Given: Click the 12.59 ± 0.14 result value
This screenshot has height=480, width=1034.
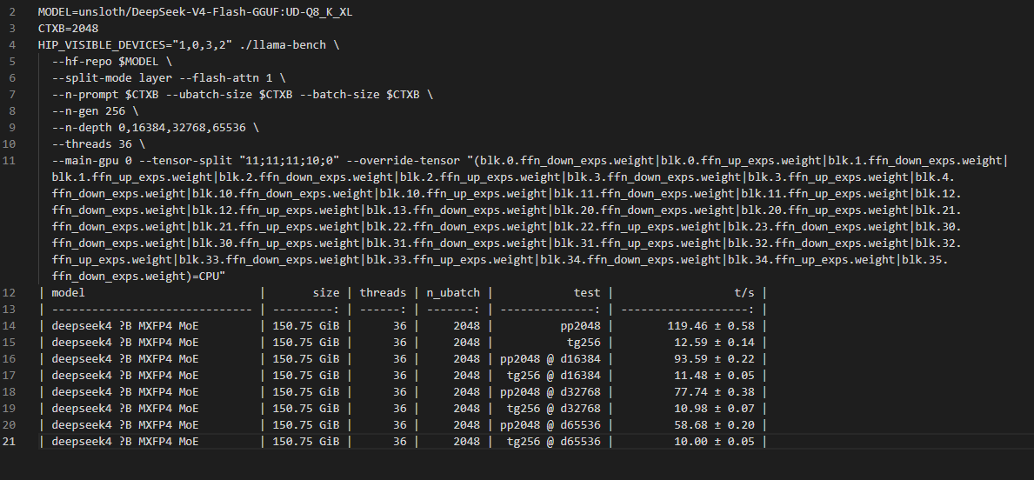Looking at the screenshot, I should (714, 343).
